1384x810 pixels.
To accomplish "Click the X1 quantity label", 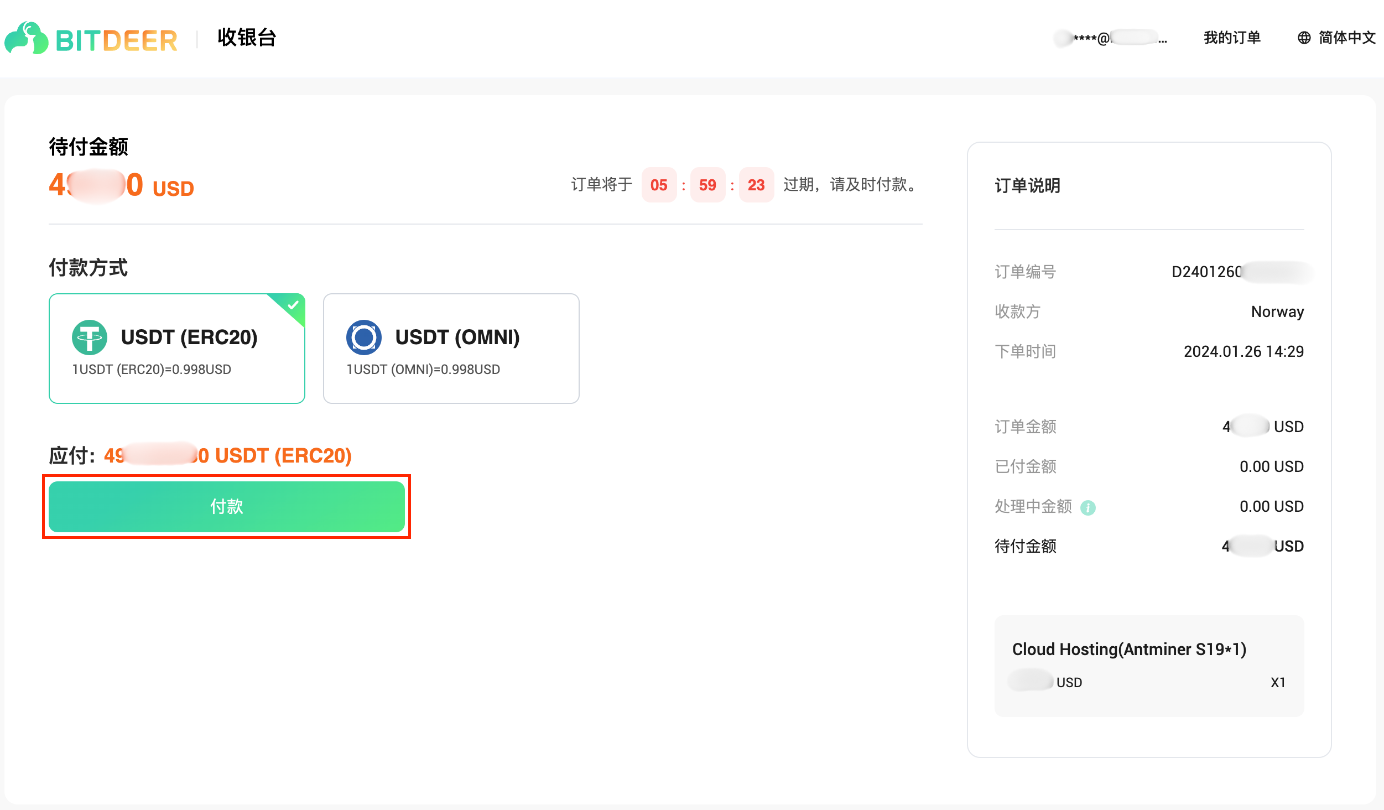I will coord(1278,682).
